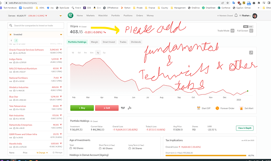Image resolution: width=271 pixels, height=161 pixels.
Task: Select Oracle Financial Services Software row
Action: (36, 51)
